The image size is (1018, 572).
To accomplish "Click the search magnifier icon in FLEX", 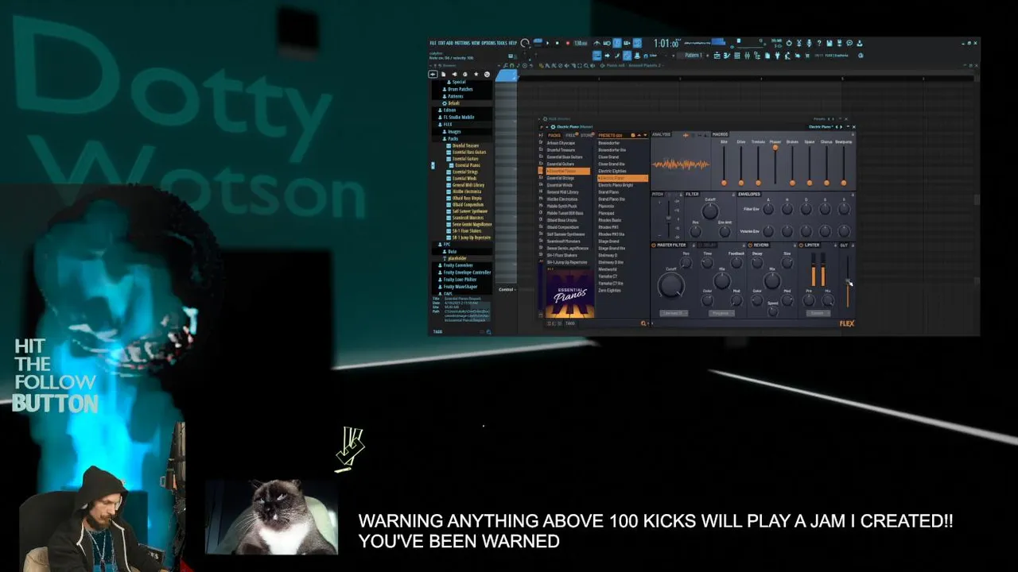I will point(643,323).
